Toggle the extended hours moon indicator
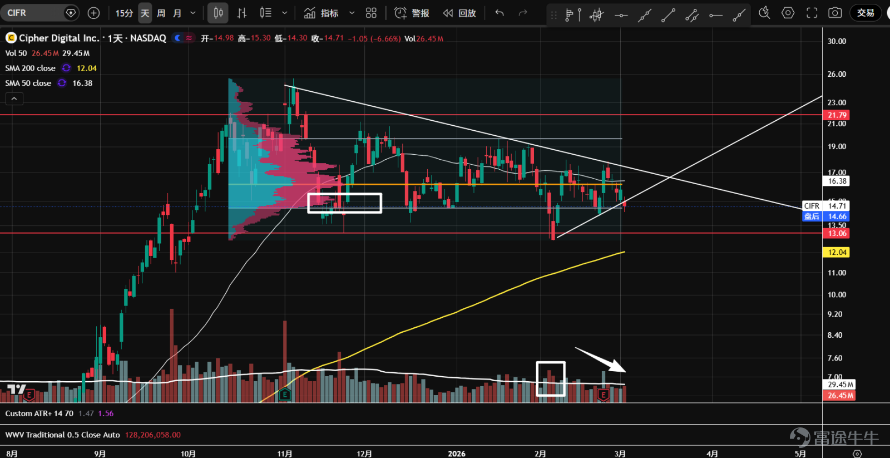 coord(177,38)
